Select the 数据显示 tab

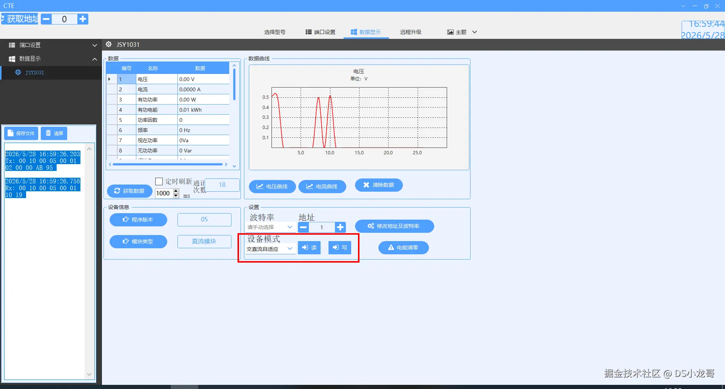(366, 32)
